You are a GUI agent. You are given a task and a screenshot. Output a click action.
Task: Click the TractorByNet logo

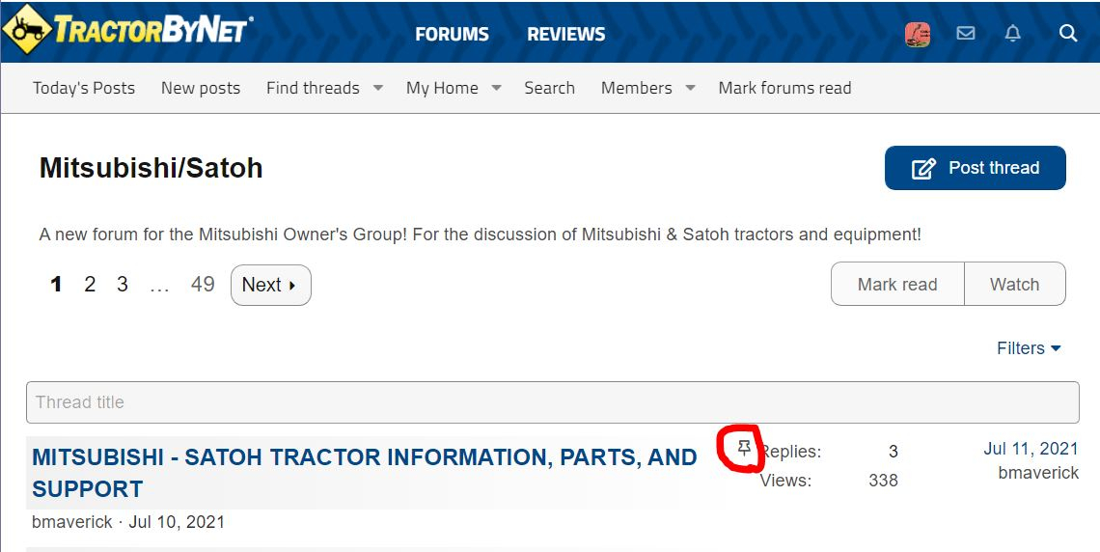[128, 31]
